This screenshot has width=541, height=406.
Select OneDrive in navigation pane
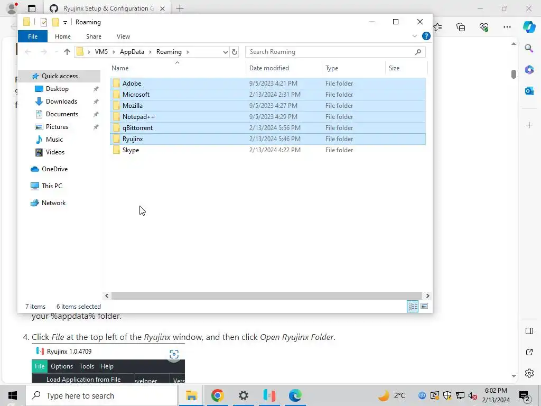pyautogui.click(x=54, y=169)
